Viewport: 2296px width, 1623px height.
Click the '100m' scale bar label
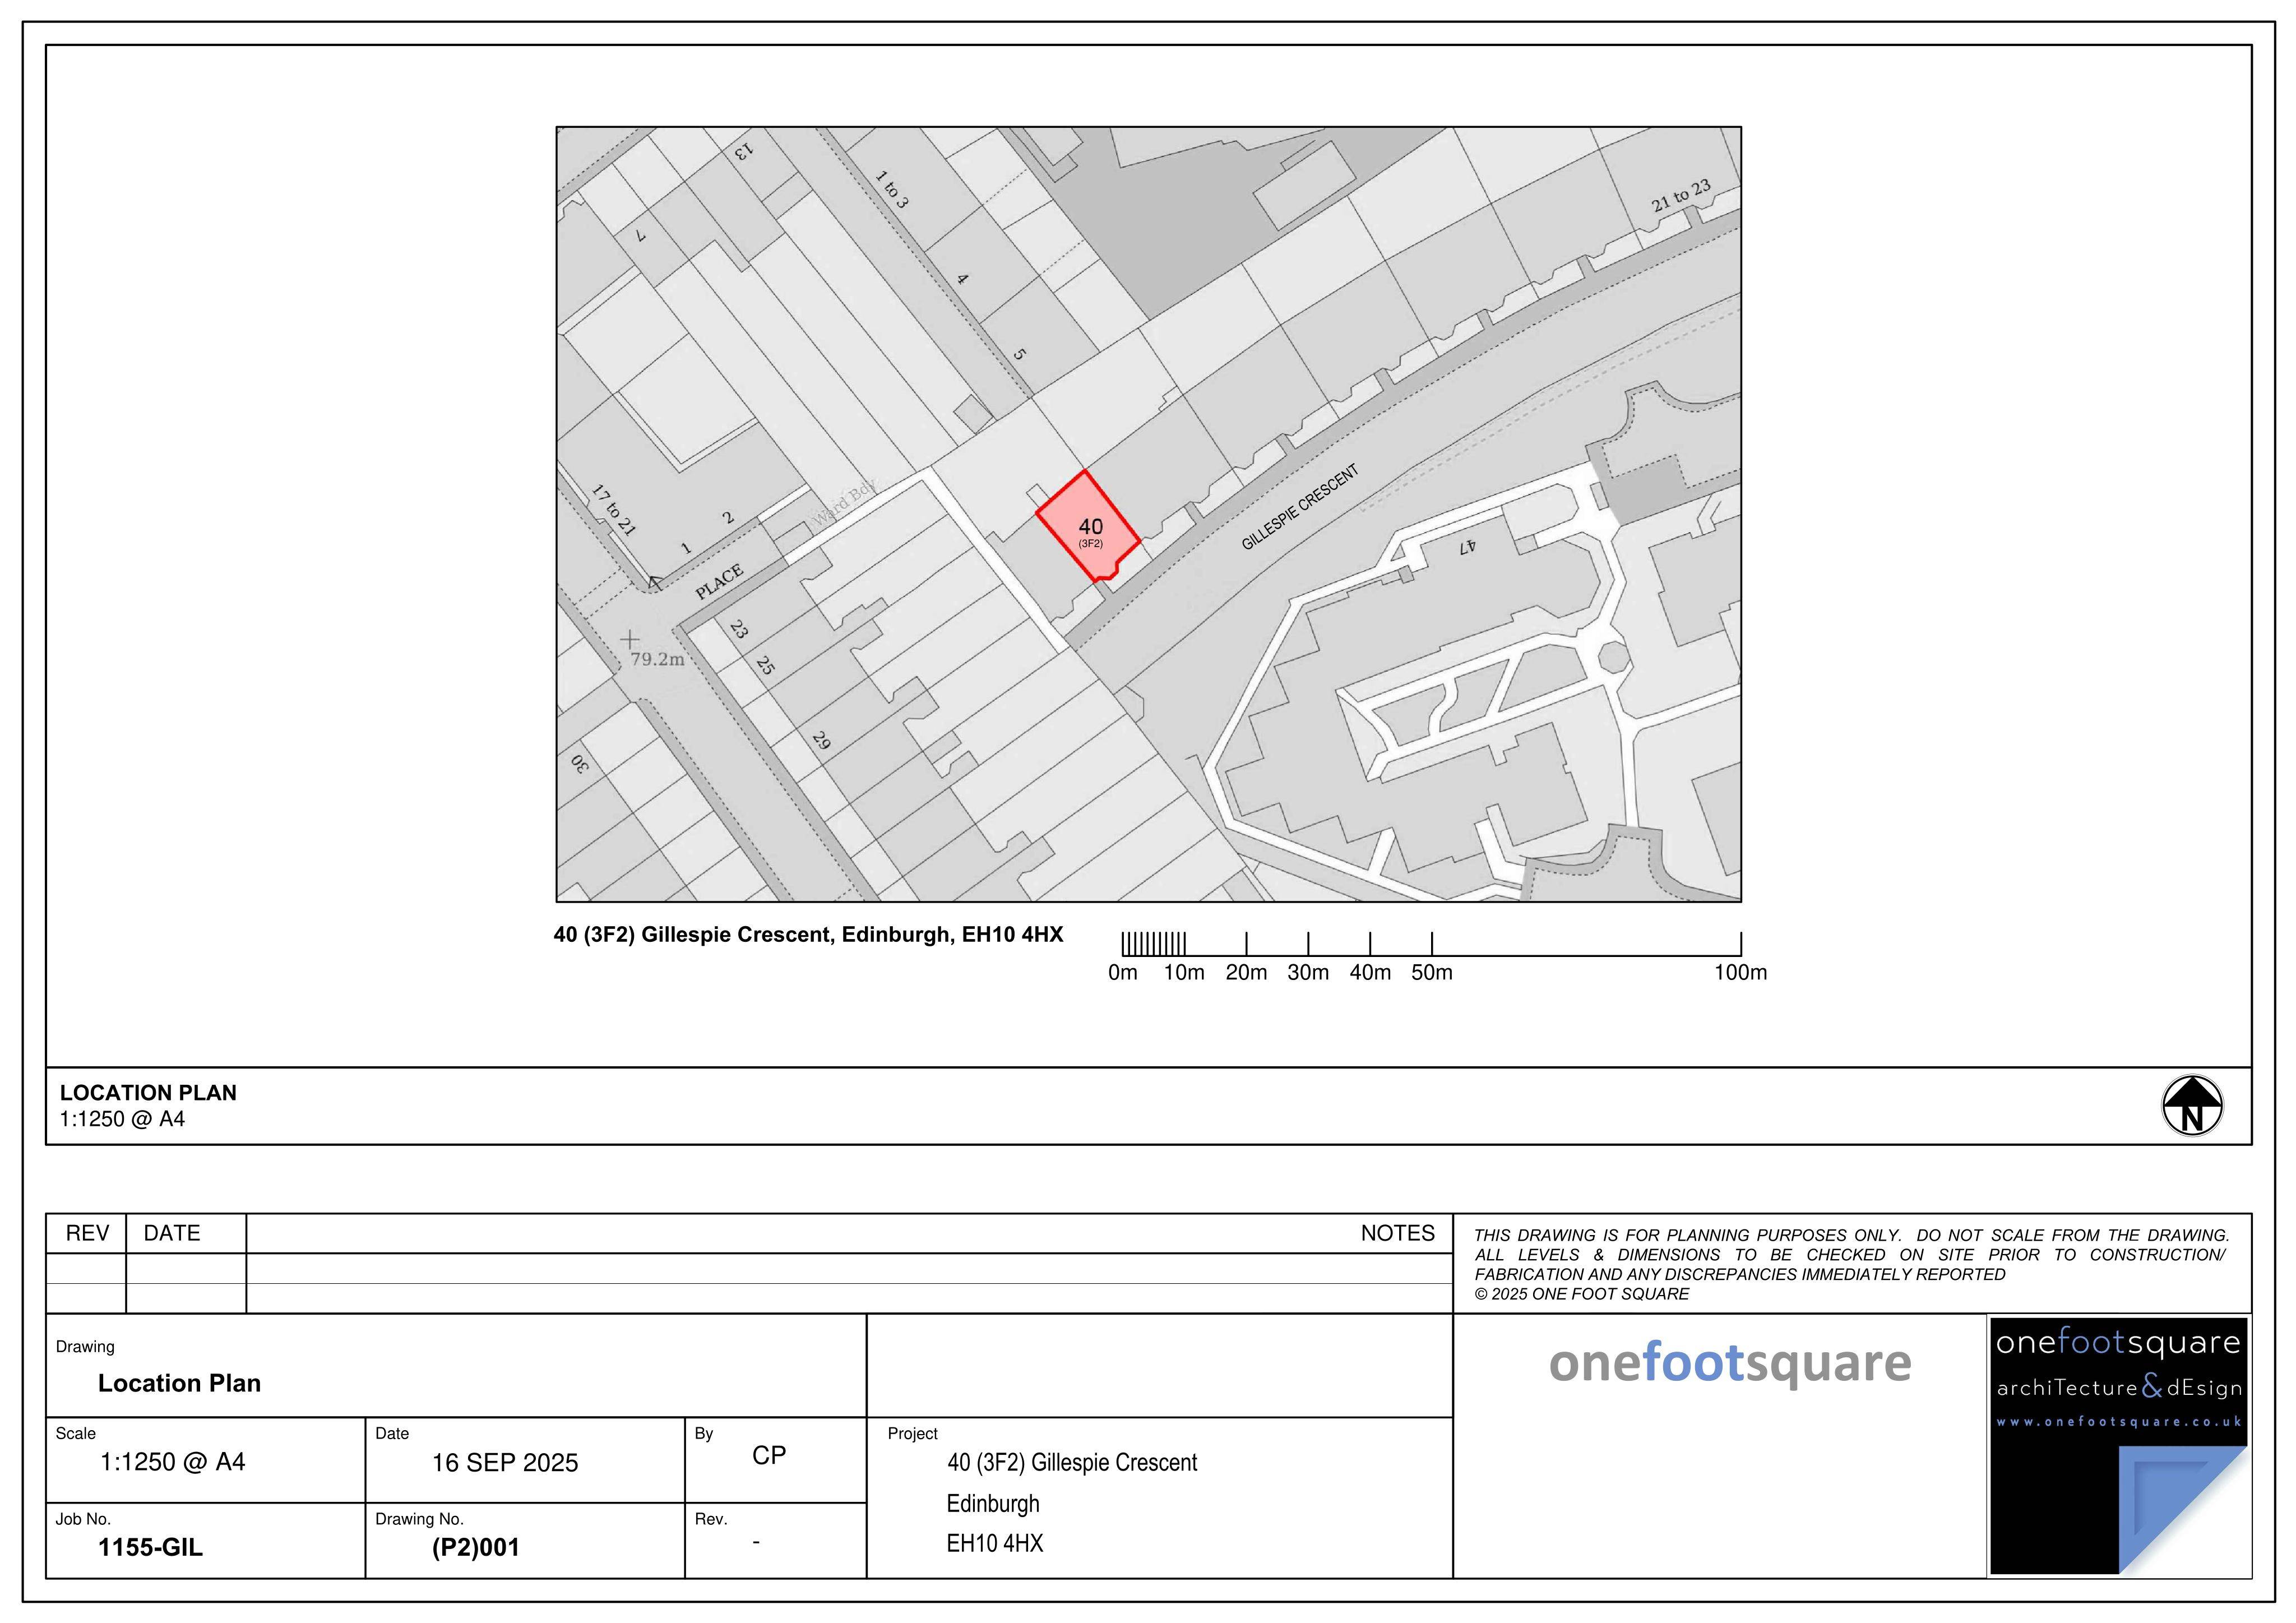pos(1740,973)
